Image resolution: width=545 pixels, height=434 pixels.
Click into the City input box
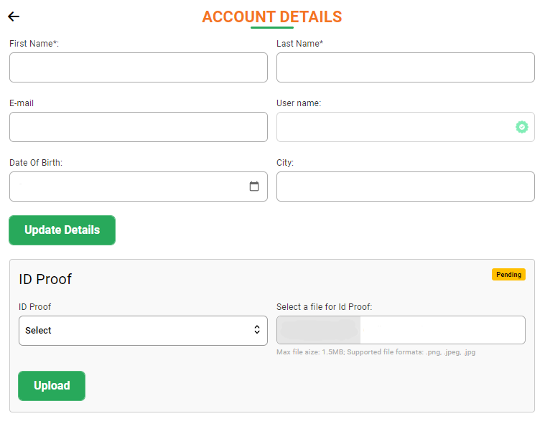pos(406,187)
